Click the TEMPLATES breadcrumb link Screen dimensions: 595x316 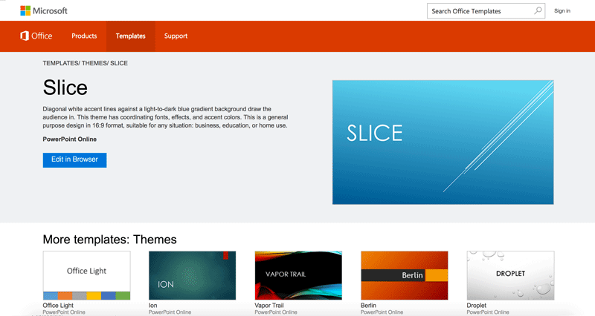[x=60, y=63]
